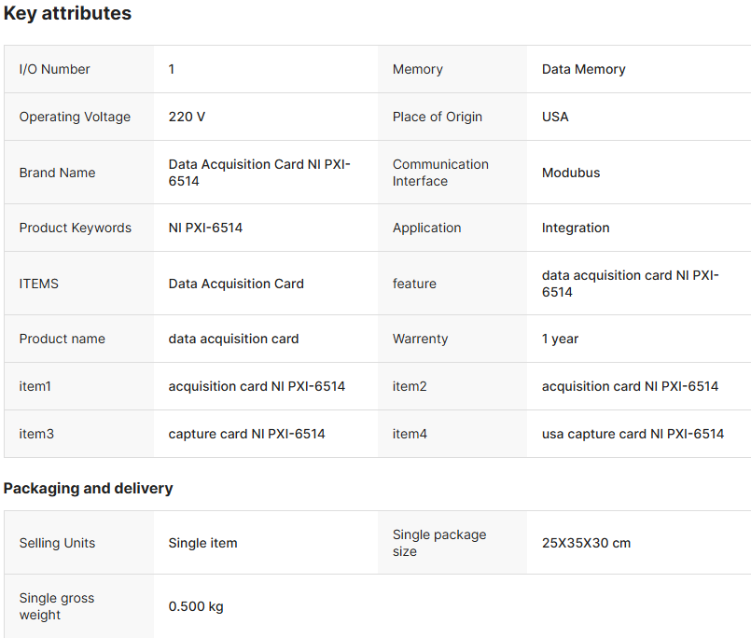Click the Integration application value
Screen dimensions: 751x638
(576, 228)
